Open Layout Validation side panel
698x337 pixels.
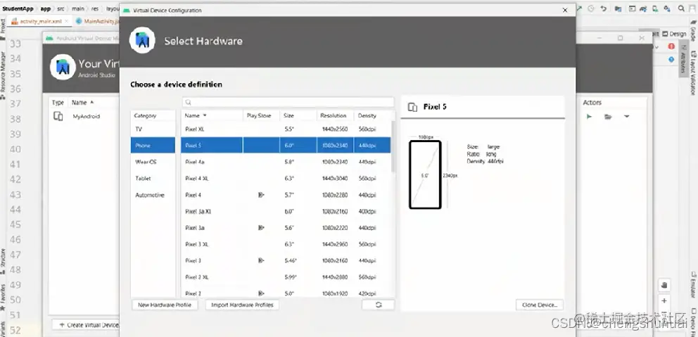[x=692, y=72]
